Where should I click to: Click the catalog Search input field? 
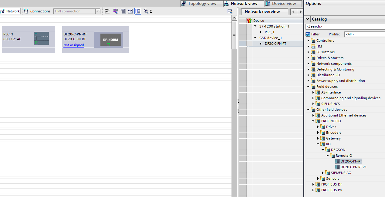click(344, 27)
